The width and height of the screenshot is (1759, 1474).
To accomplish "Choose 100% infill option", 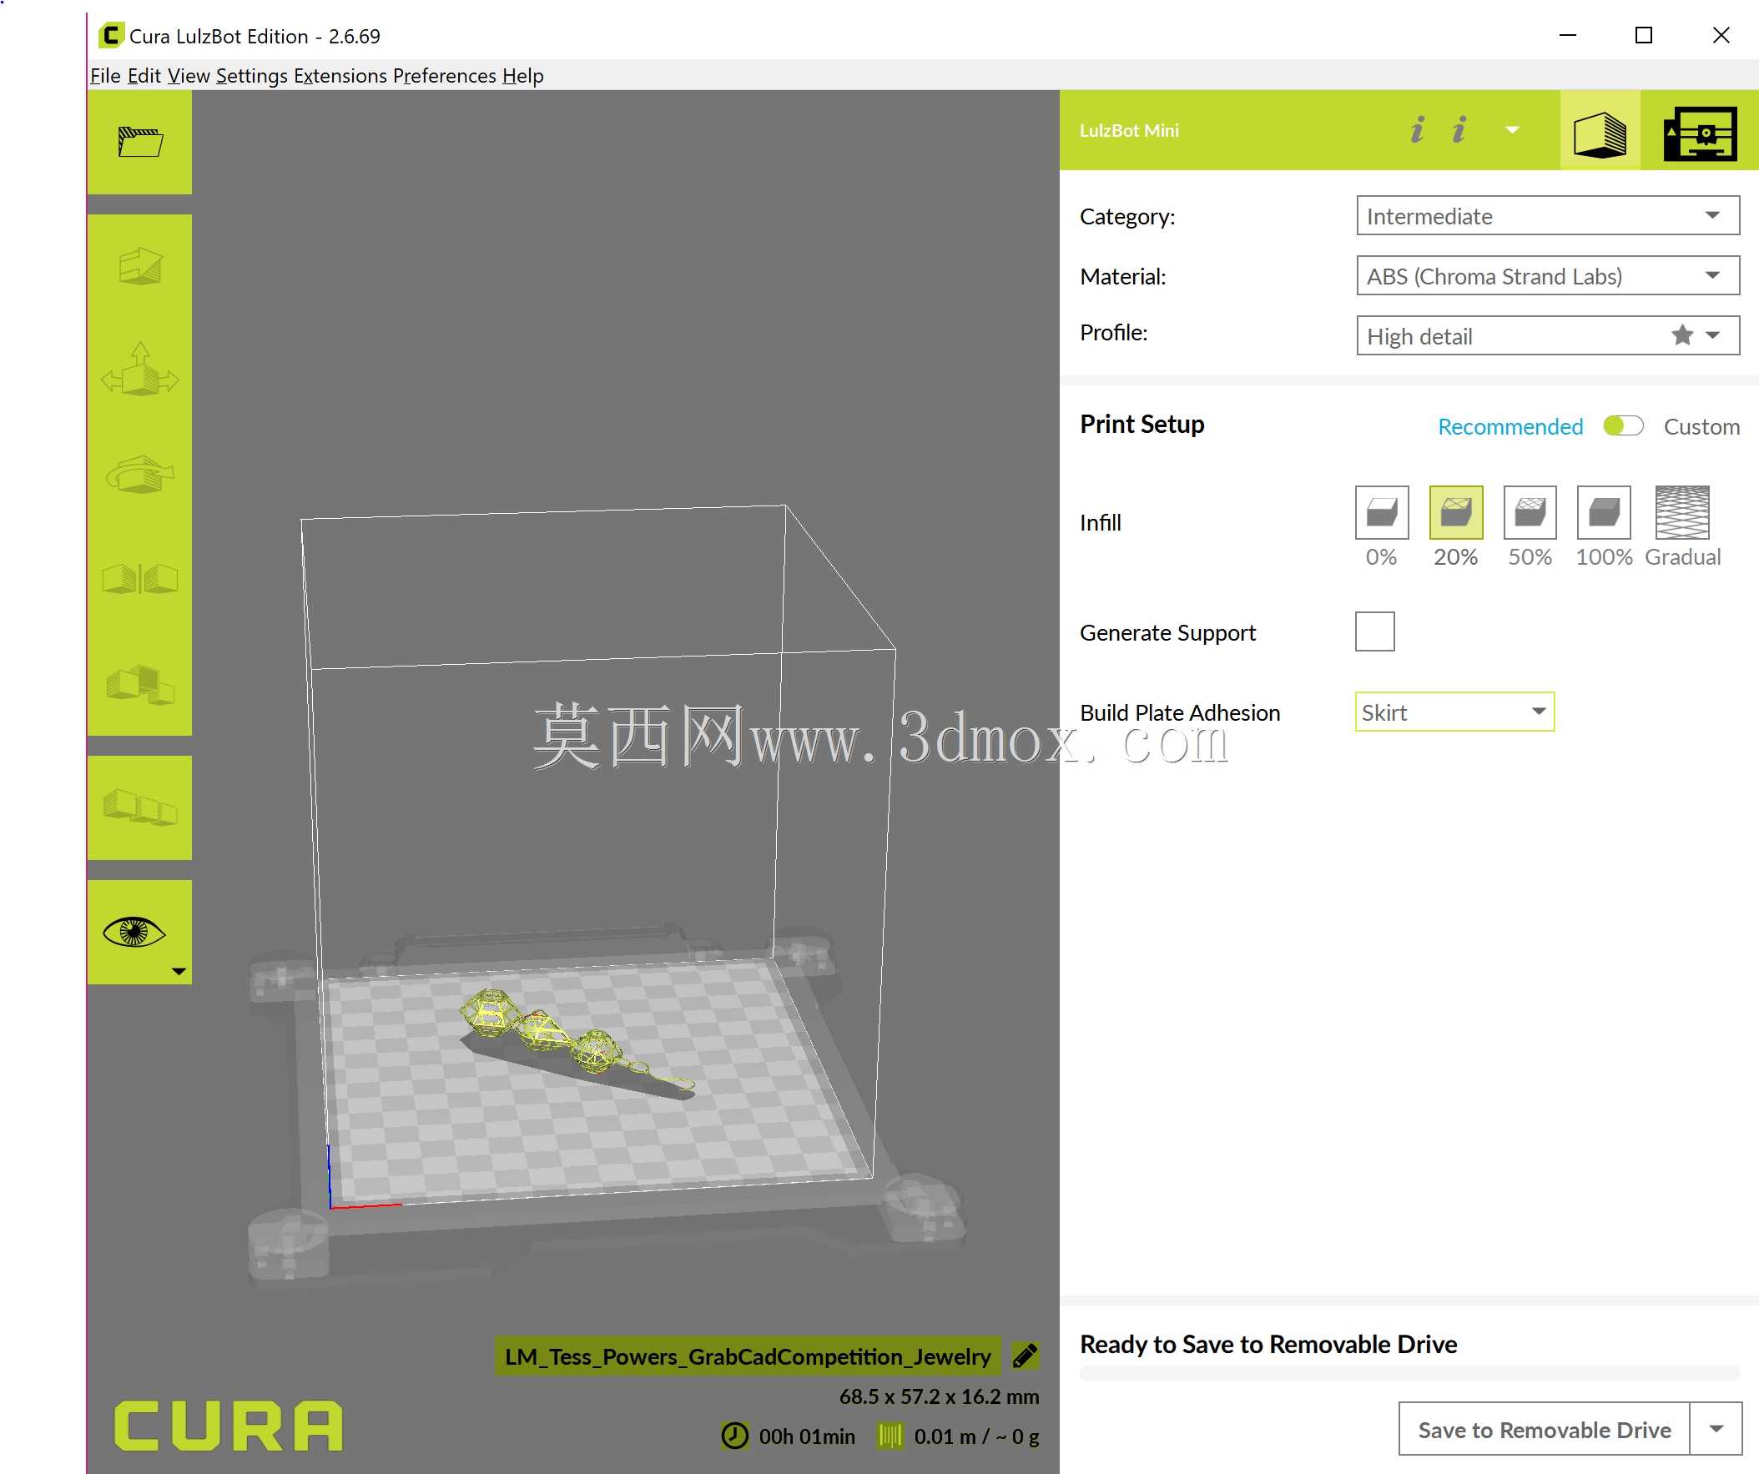I will tap(1604, 512).
